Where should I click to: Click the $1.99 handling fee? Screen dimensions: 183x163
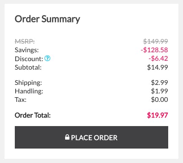159,91
